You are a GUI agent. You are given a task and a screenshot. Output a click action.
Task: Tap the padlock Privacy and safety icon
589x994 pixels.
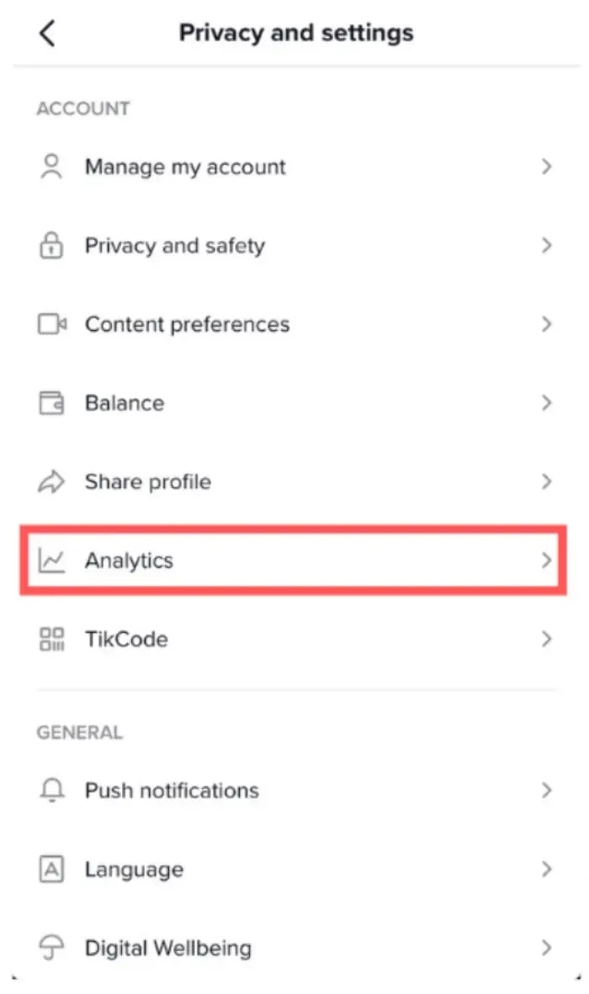point(51,246)
